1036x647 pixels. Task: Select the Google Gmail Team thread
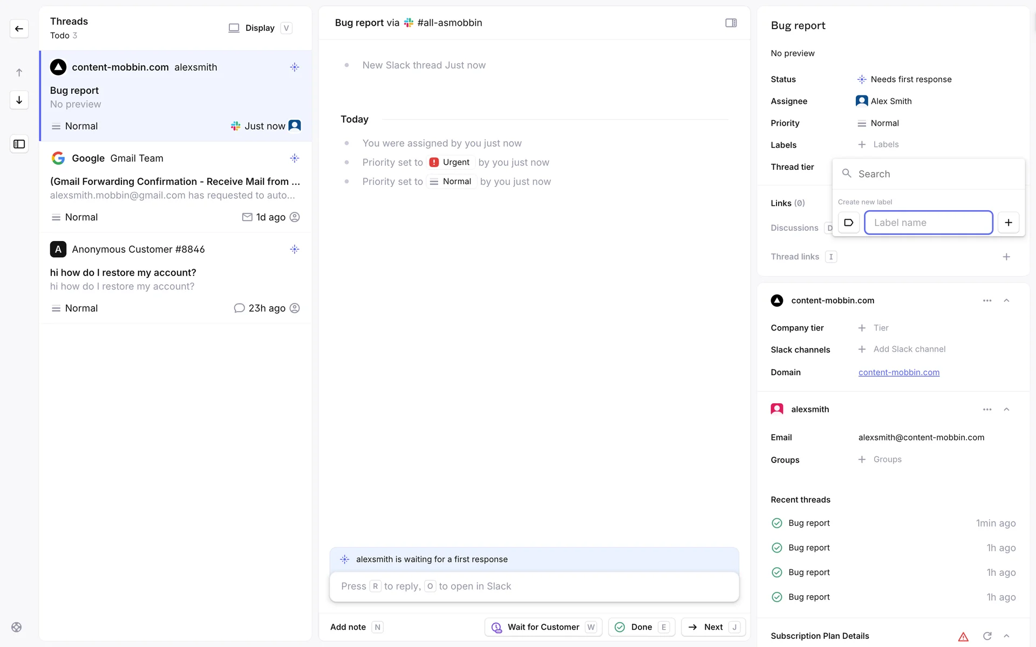tap(175, 187)
